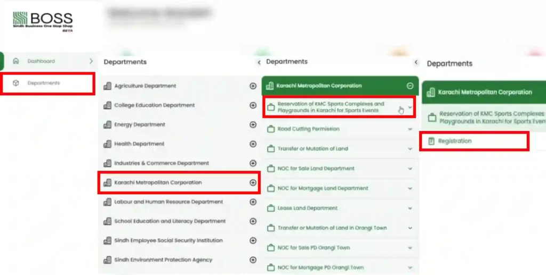Expand Lease Land Department chevron
This screenshot has height=275, width=546.
[x=409, y=208]
